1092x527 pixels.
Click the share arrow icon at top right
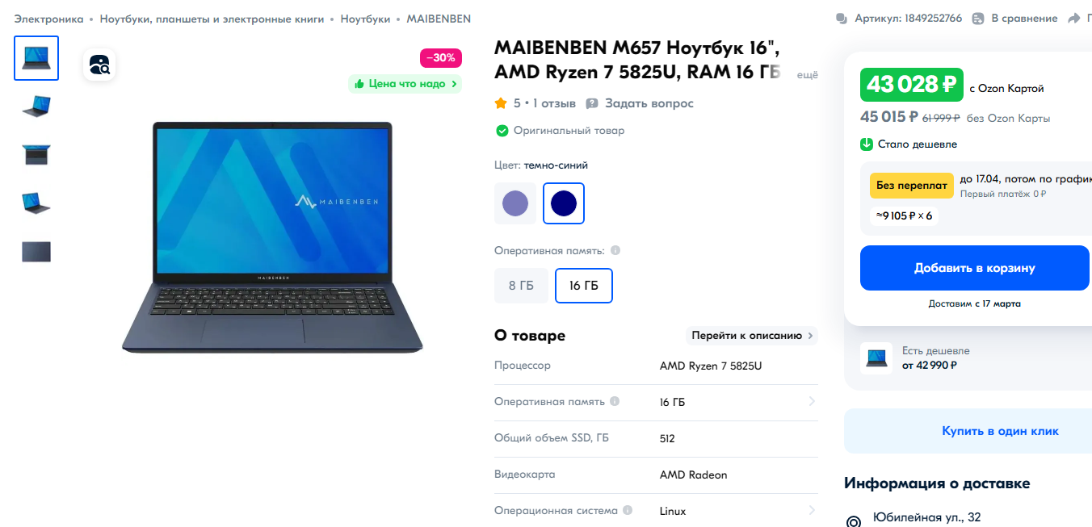1073,19
